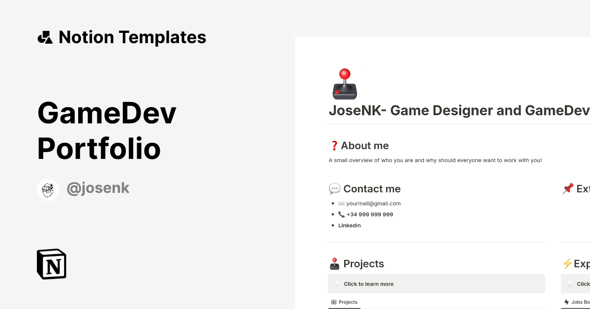The height and width of the screenshot is (309, 590).
Task: Click the envelope icon before the email address
Action: pyautogui.click(x=341, y=203)
